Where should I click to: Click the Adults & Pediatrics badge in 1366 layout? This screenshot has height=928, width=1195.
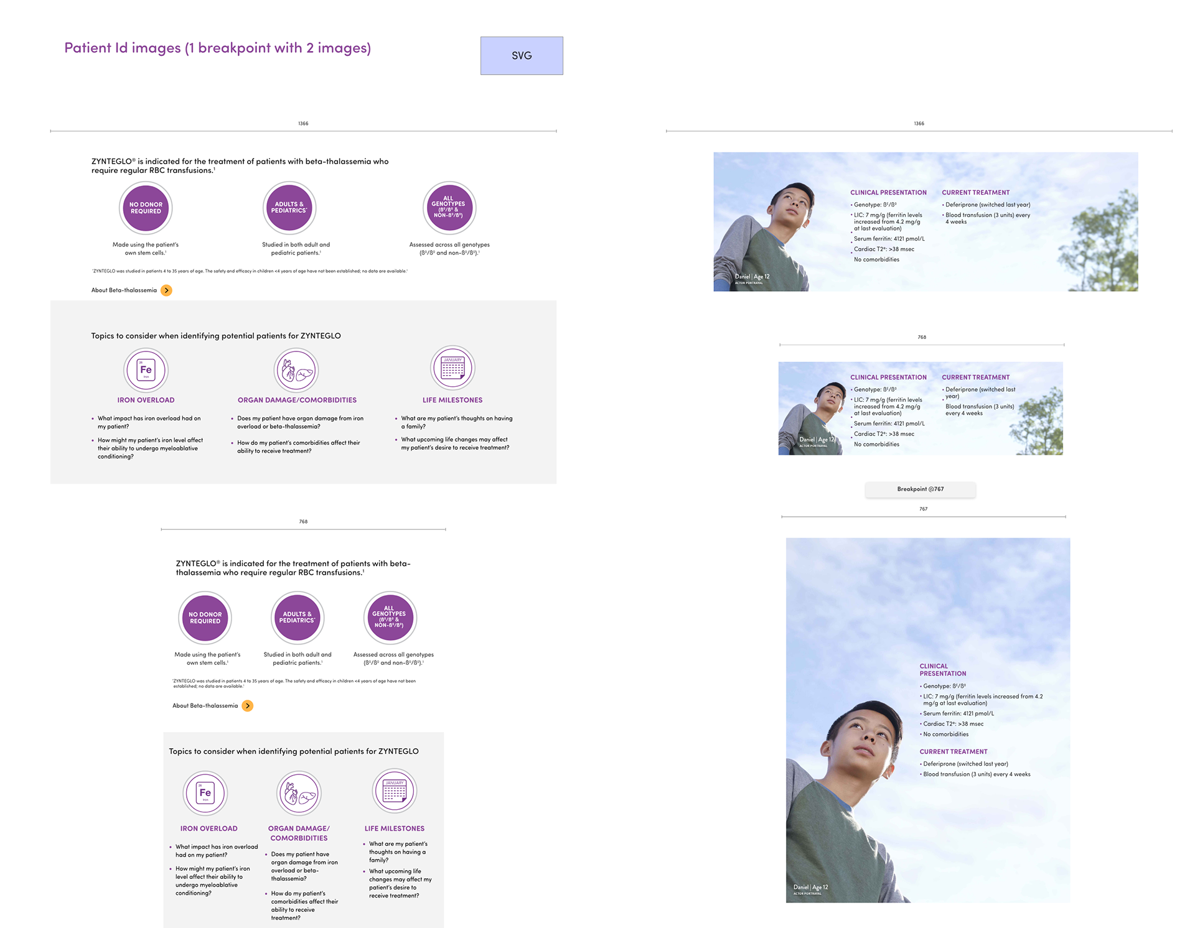[289, 208]
